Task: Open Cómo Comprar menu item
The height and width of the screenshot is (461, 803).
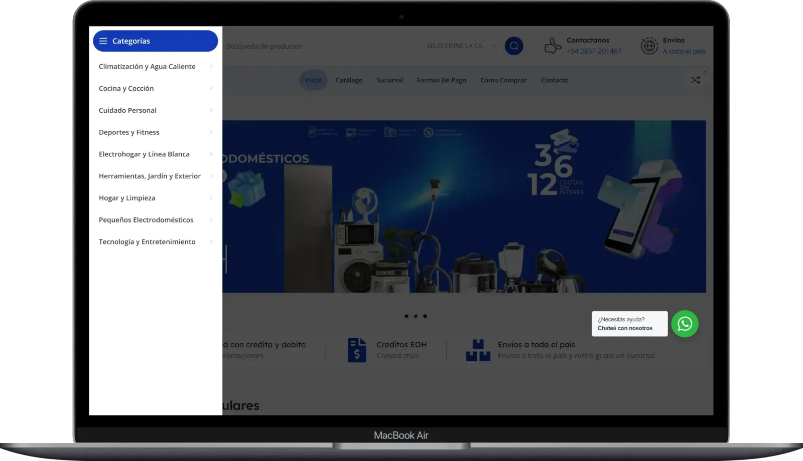Action: click(503, 80)
